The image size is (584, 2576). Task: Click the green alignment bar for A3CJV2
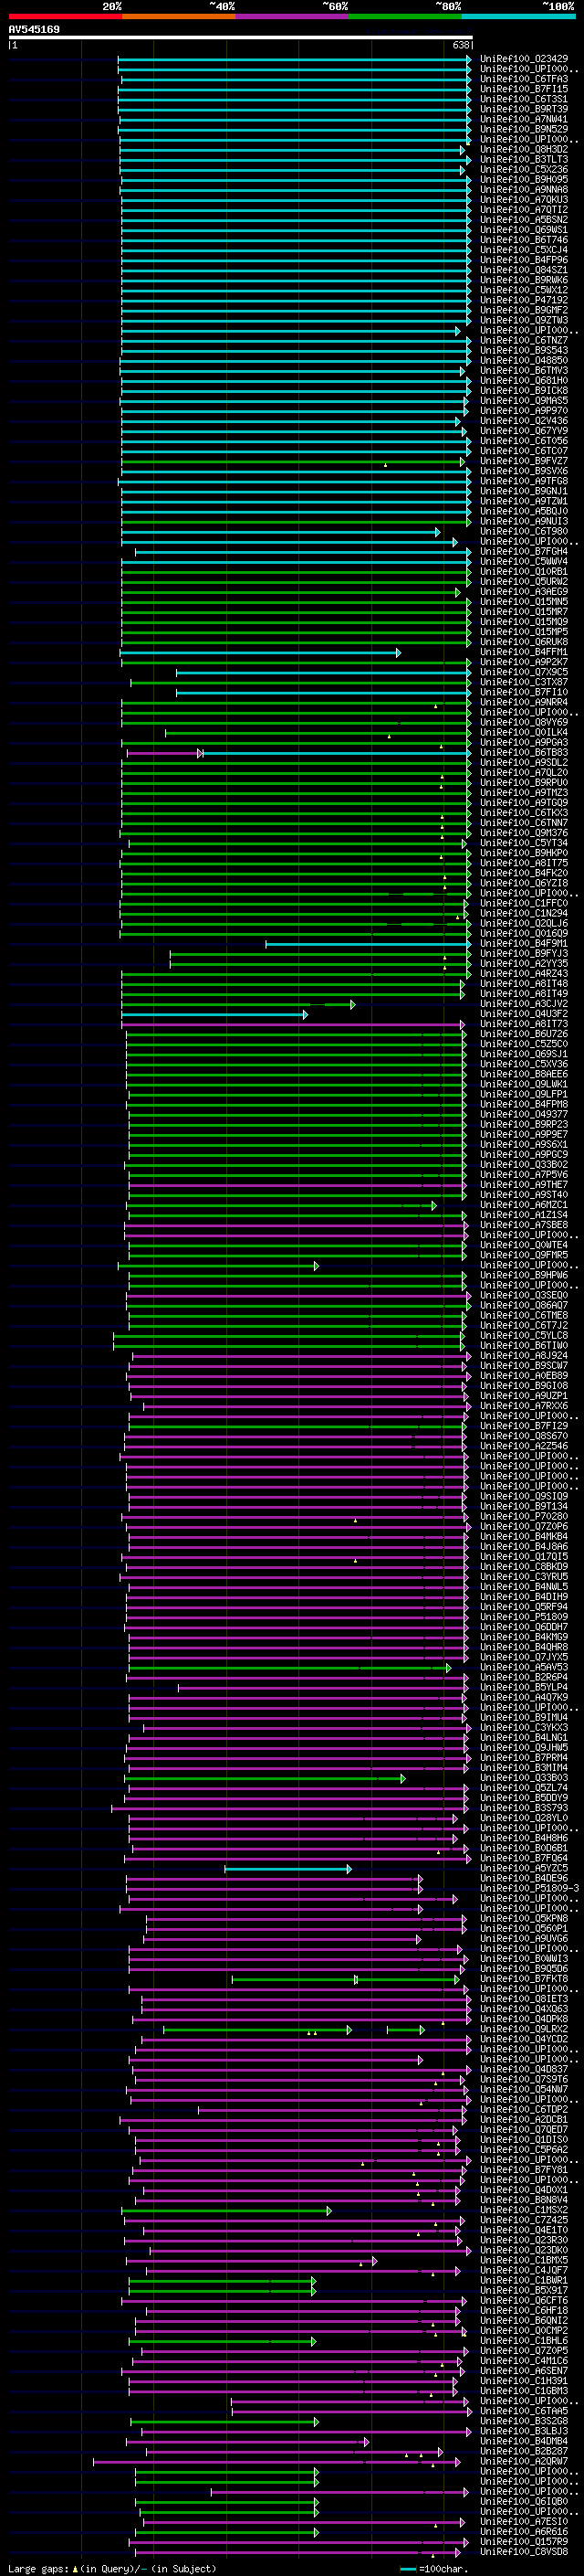pyautogui.click(x=237, y=1005)
